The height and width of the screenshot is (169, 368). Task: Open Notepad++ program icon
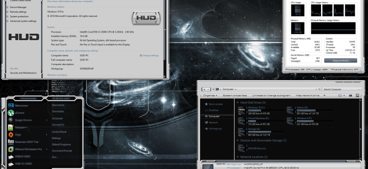[x=11, y=128]
